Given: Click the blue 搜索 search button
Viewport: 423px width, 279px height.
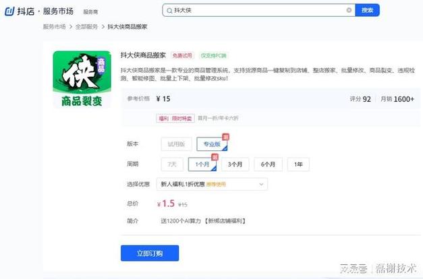Looking at the screenshot, I should click(367, 10).
